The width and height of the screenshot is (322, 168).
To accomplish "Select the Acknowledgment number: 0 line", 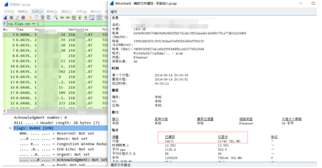I will point(40,117).
